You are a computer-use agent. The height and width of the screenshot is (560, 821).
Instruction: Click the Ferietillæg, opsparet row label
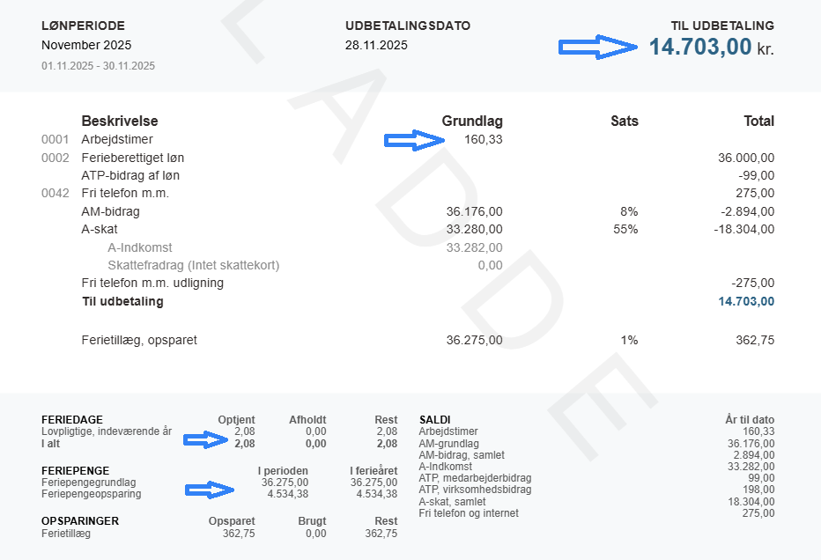click(139, 340)
